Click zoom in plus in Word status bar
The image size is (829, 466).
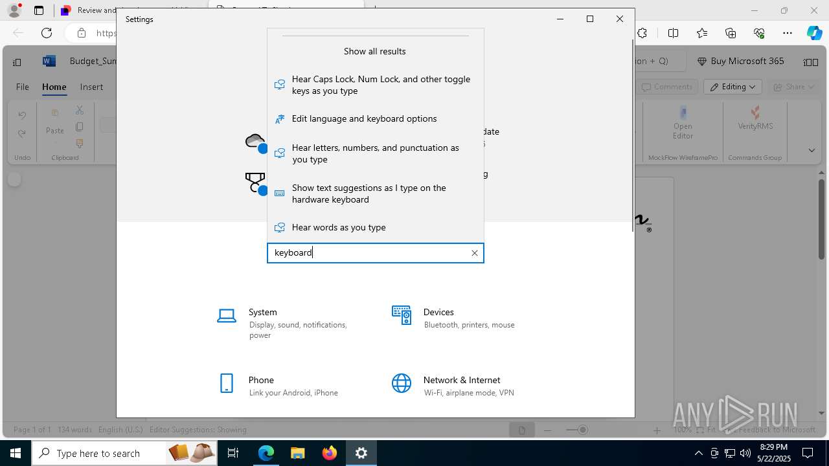coord(657,430)
